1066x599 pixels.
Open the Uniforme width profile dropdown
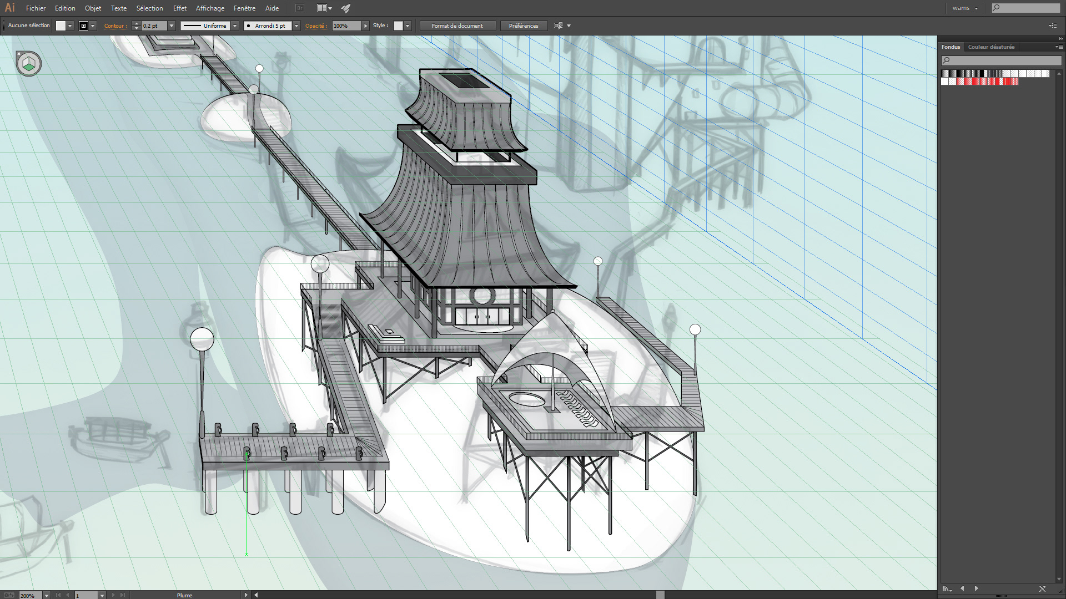[235, 26]
